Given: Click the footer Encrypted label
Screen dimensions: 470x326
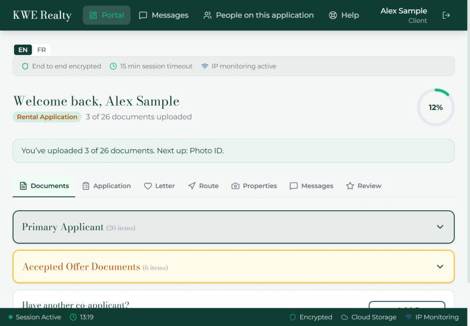Looking at the screenshot, I should click(x=316, y=317).
